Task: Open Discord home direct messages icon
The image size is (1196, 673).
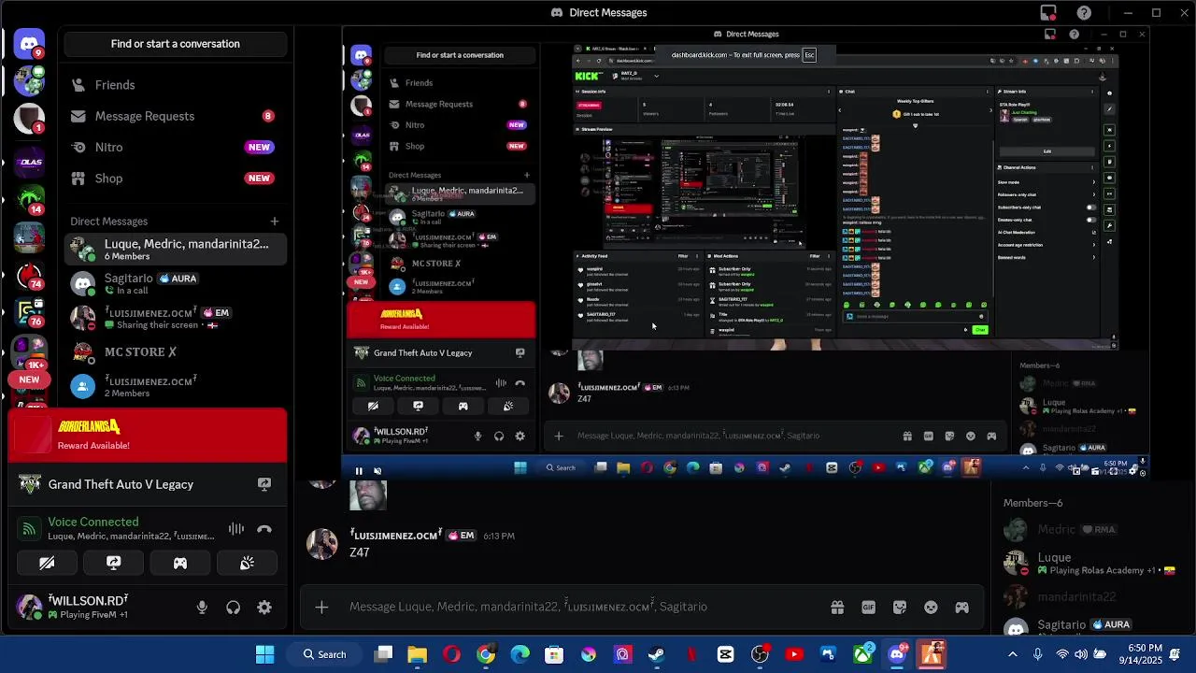Action: coord(29,44)
